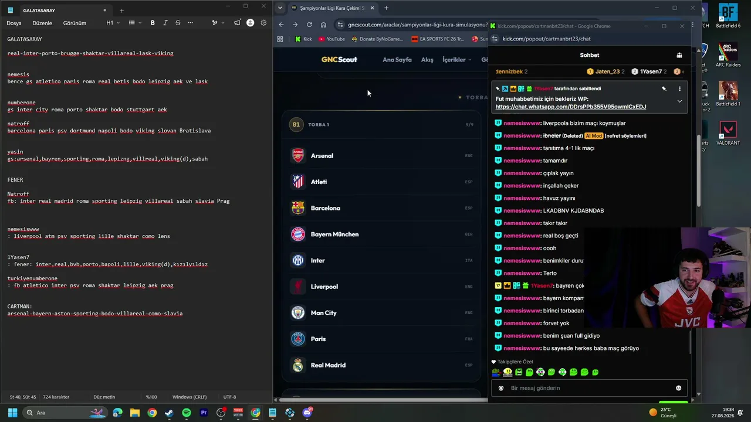This screenshot has width=751, height=422.
Task: Select Arsenal in Torba 1
Action: 382,156
